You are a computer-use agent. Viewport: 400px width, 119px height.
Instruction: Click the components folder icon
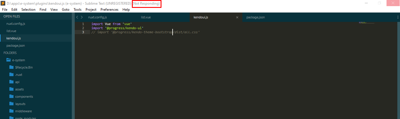11,97
